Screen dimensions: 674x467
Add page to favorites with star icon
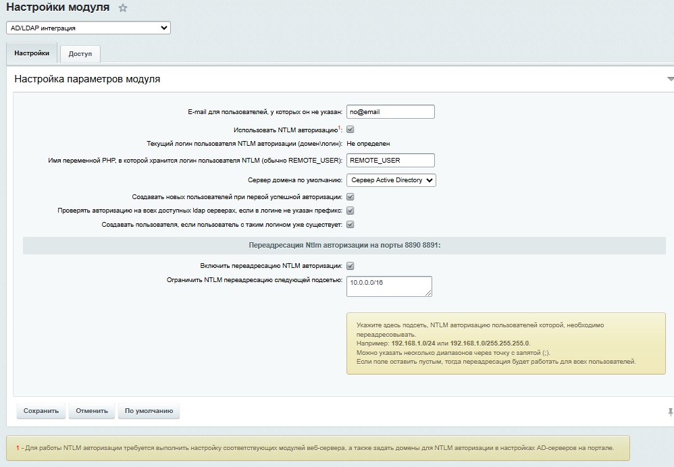pos(123,7)
